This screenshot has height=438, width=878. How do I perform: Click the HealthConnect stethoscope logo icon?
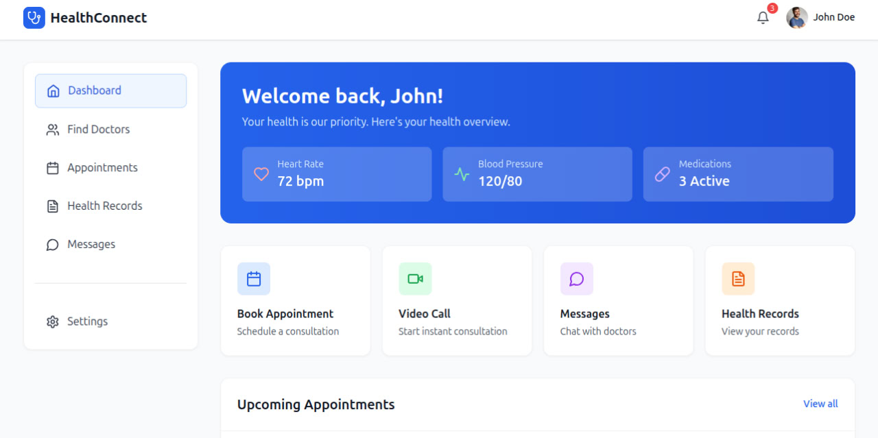pos(34,17)
